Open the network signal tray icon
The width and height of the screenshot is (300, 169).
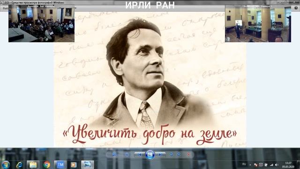tap(271, 165)
